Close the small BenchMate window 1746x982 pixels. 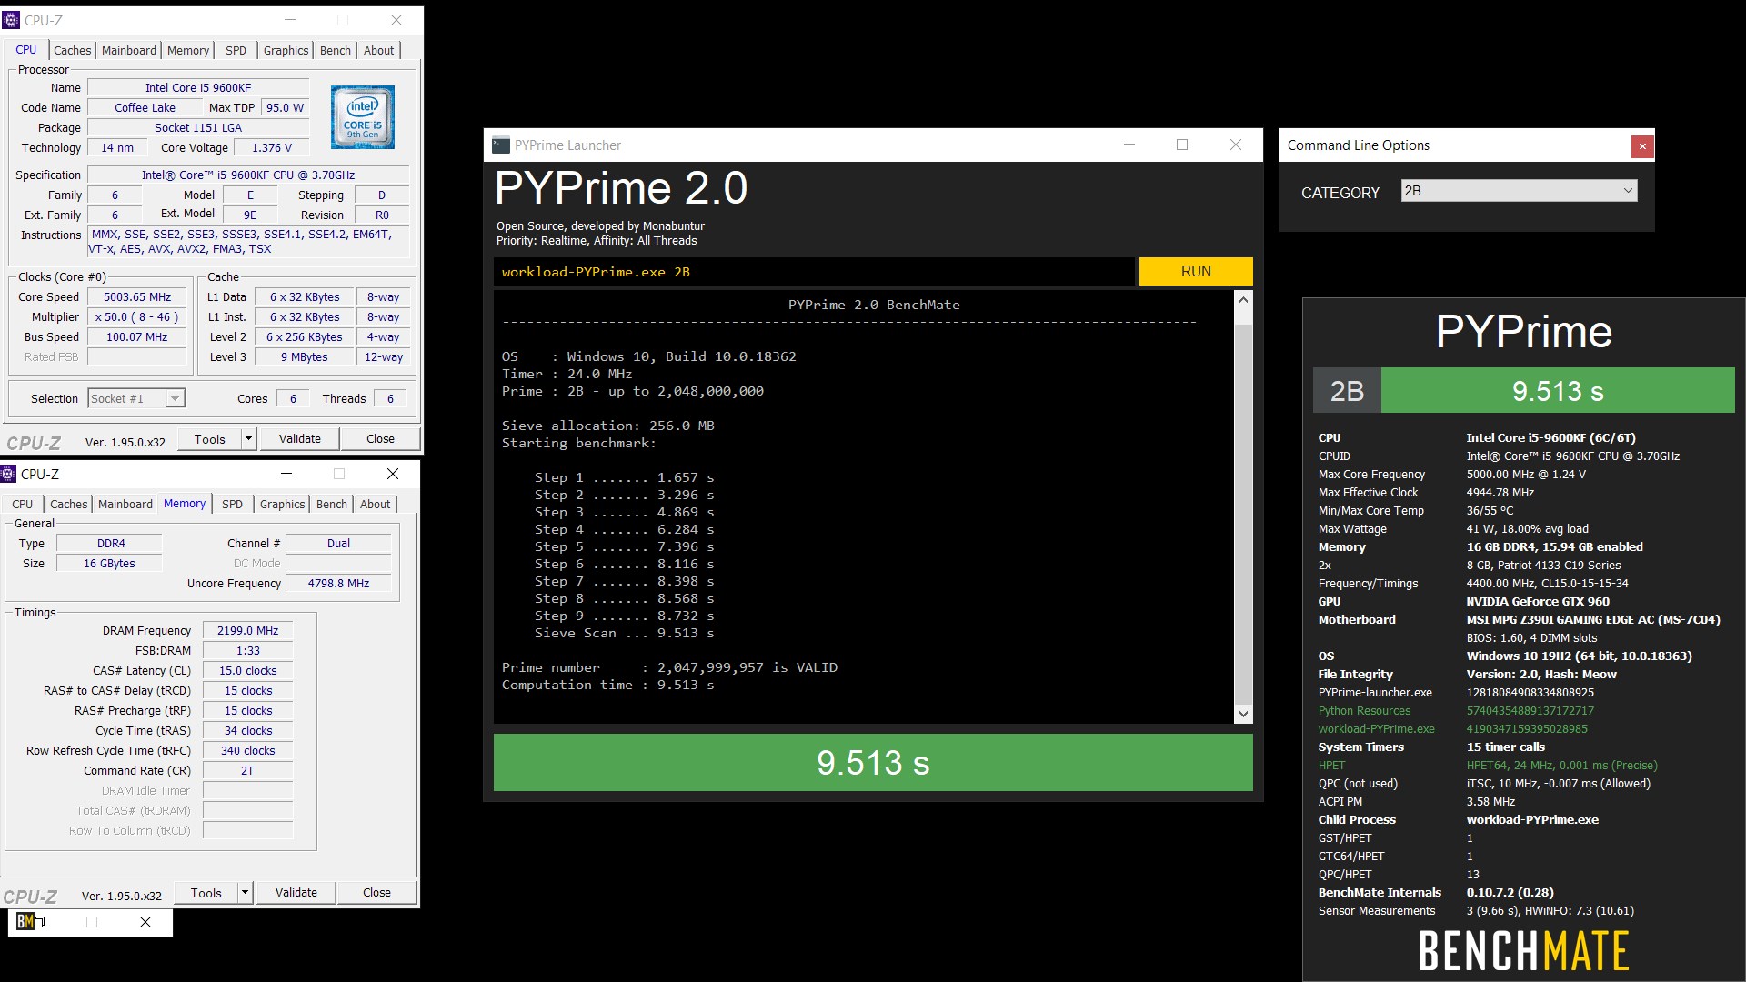click(x=145, y=922)
